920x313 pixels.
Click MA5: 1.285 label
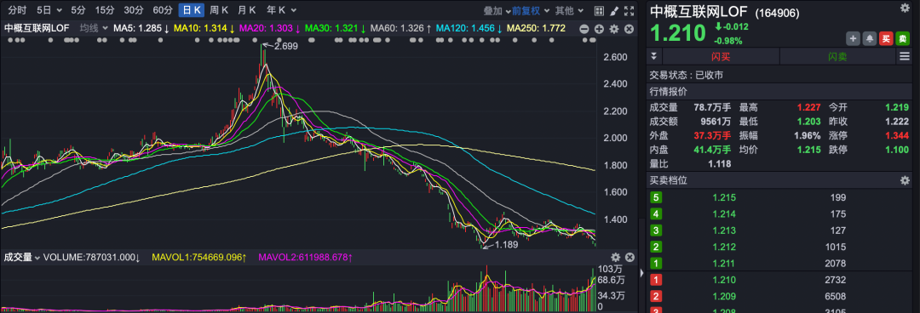[141, 28]
